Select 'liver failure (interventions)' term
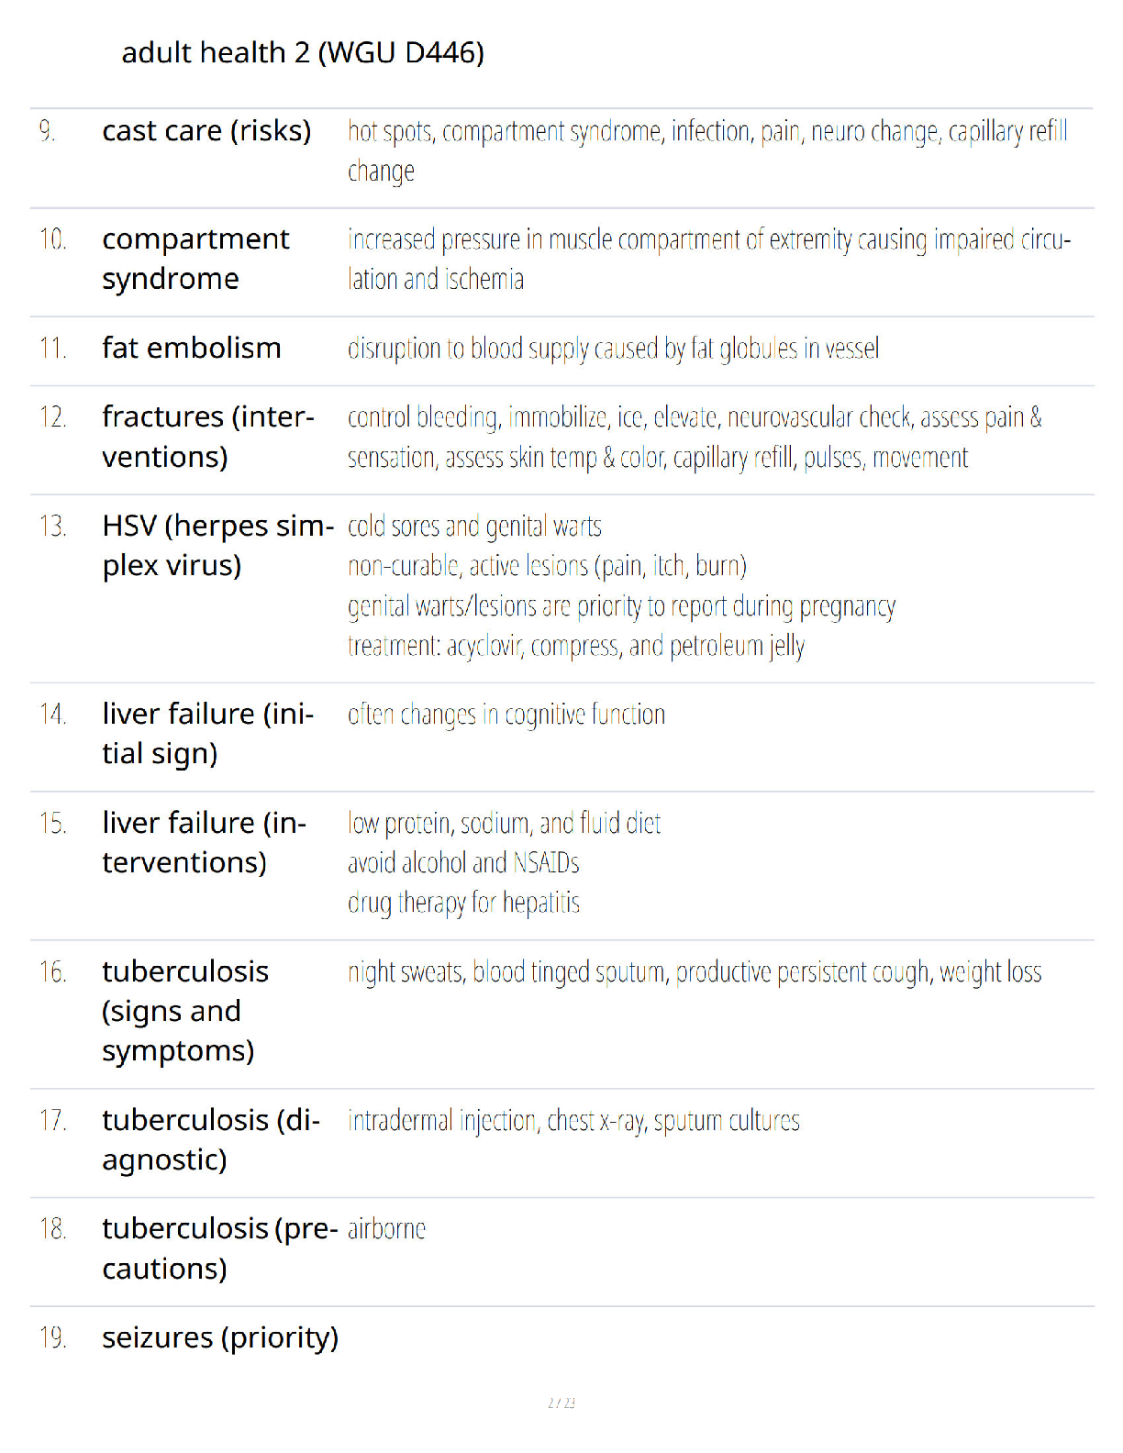The image size is (1123, 1453). point(205,843)
